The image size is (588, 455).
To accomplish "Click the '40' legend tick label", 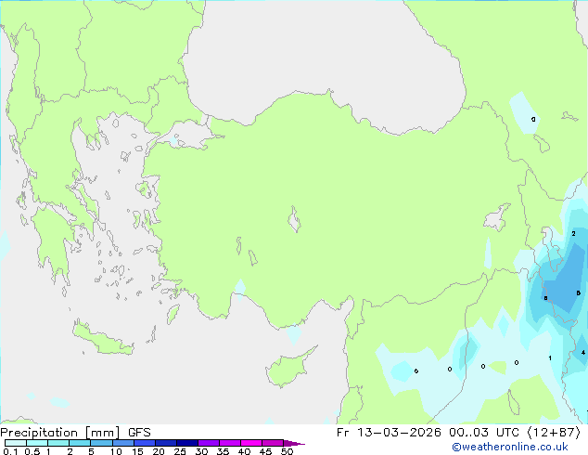I will point(245,451).
